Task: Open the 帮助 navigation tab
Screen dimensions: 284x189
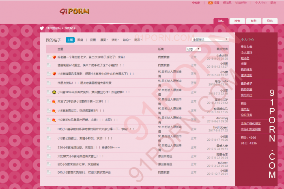Action: (253, 21)
